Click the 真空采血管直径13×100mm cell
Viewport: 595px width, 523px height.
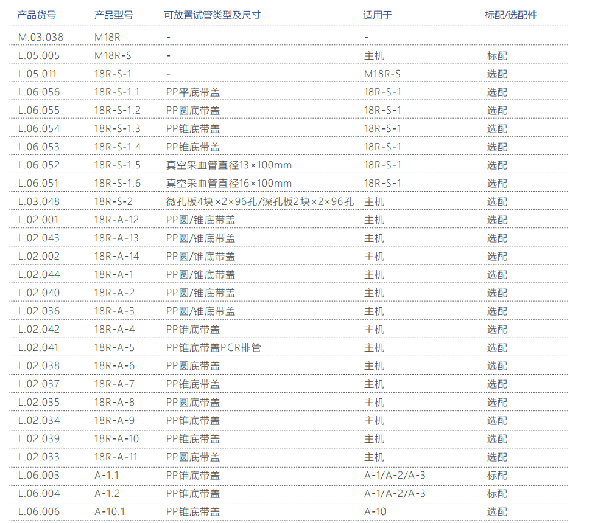[x=229, y=165]
